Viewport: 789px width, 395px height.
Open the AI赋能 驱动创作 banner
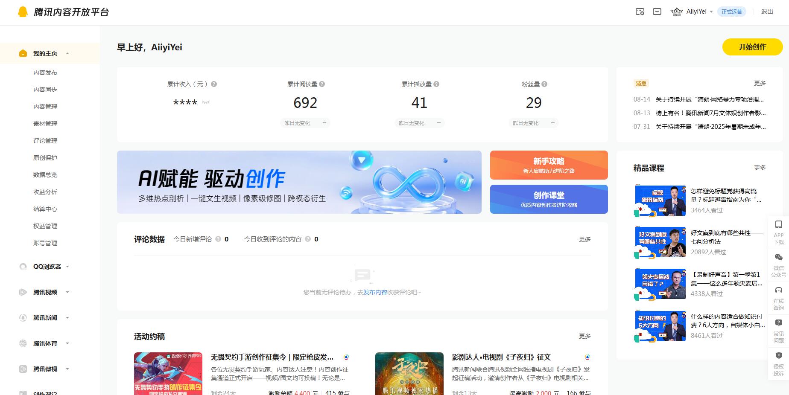[x=299, y=182]
